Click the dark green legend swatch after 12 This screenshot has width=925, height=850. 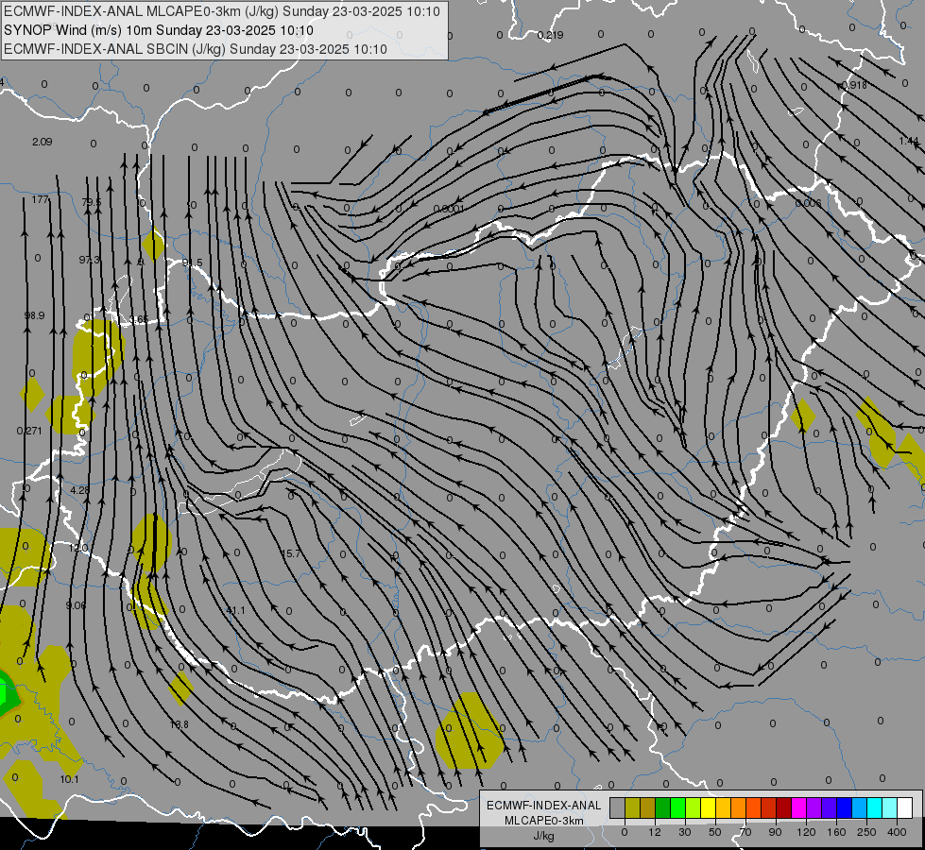click(x=662, y=807)
